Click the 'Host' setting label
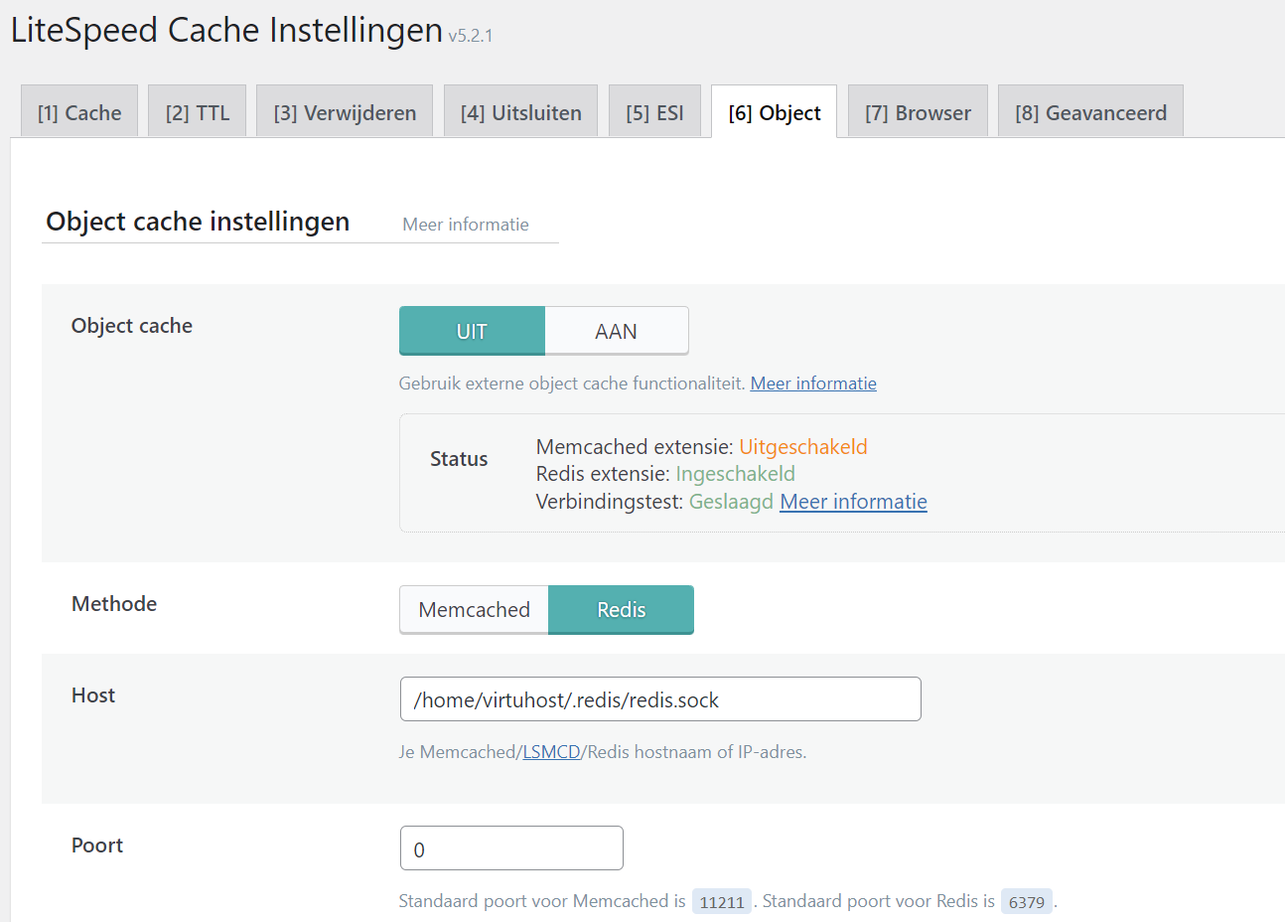The height and width of the screenshot is (922, 1285). [x=93, y=695]
